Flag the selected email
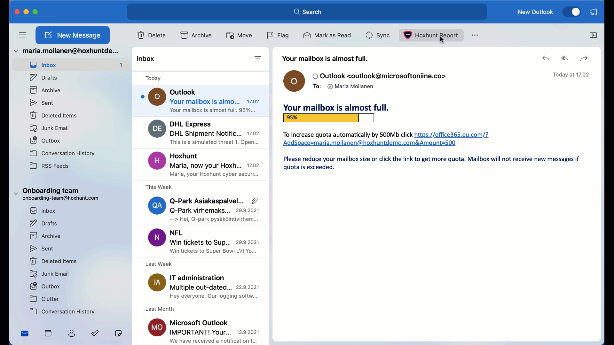 tap(278, 35)
